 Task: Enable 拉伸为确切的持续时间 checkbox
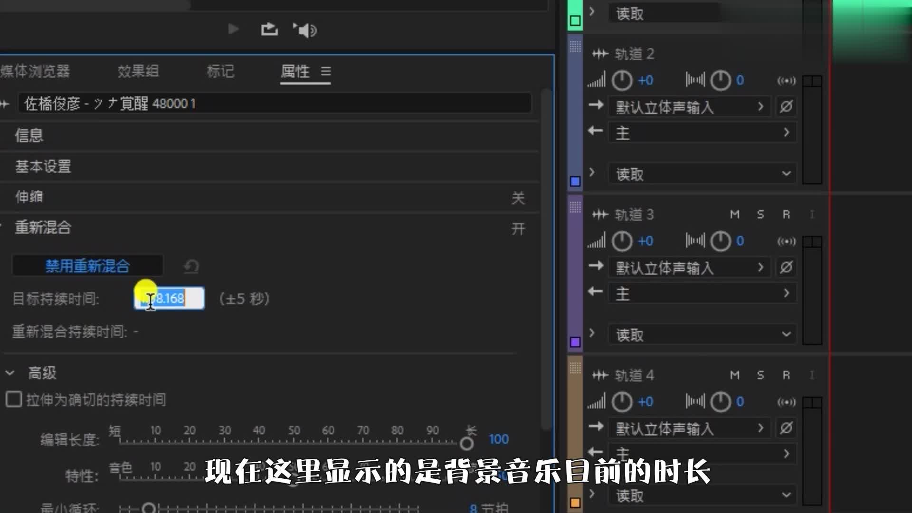(x=14, y=399)
